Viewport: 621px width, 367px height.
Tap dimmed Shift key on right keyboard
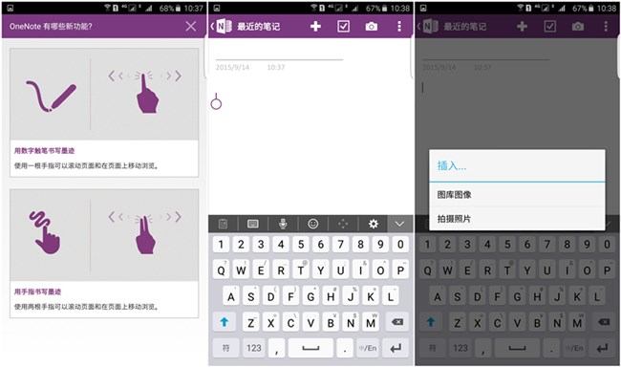[431, 322]
